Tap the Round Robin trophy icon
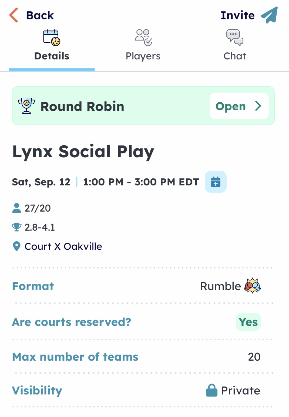Image resolution: width=289 pixels, height=417 pixels. pyautogui.click(x=26, y=106)
